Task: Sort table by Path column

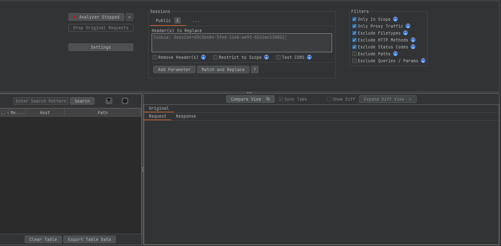Action: [103, 113]
